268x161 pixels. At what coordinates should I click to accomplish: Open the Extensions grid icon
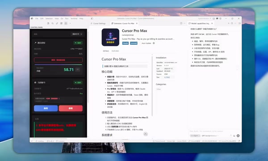click(61, 23)
